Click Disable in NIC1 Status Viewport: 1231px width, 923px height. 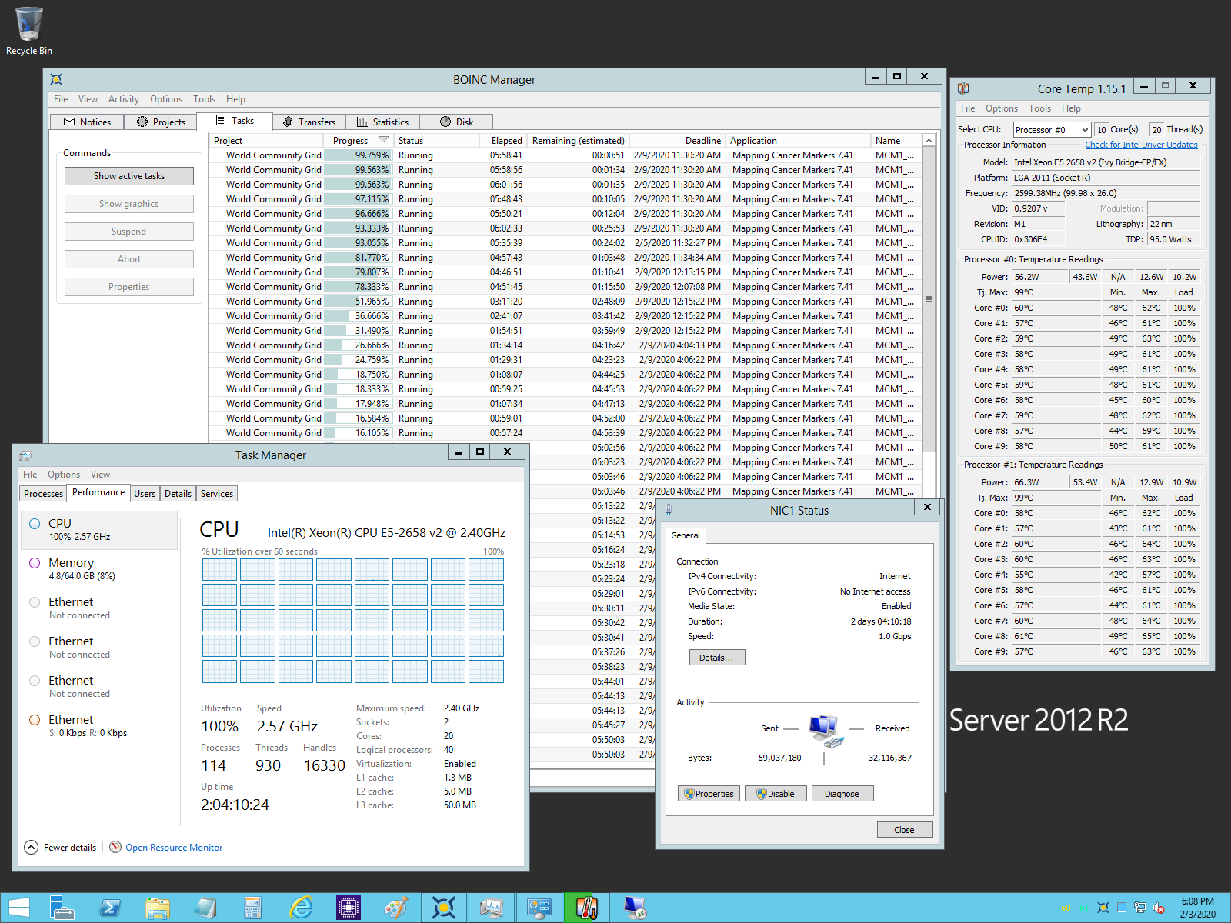776,794
